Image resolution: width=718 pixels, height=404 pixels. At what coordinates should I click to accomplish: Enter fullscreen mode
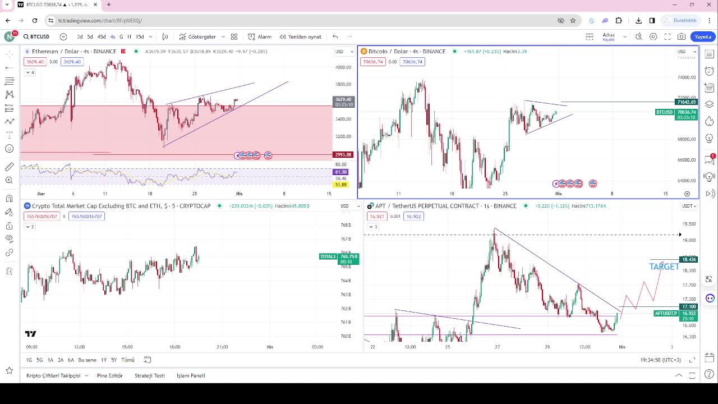[x=668, y=36]
